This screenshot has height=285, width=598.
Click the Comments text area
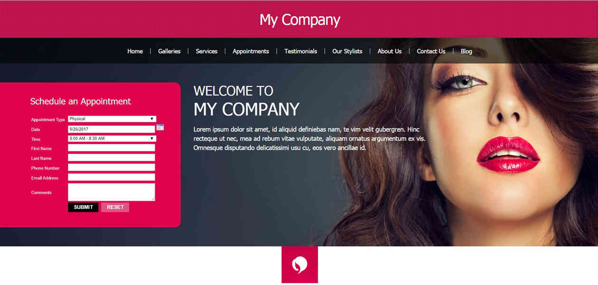click(x=112, y=192)
